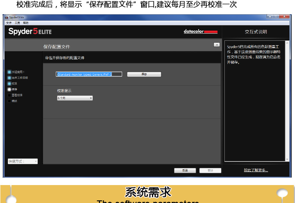The image size is (295, 203).
Task: Click the profile name input field
Action: 89,74
